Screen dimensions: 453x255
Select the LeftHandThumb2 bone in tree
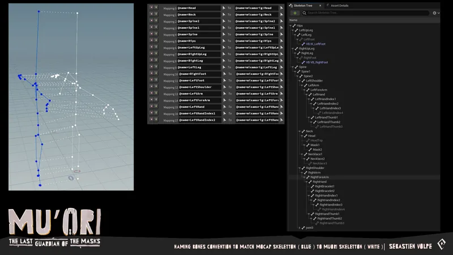329,122
